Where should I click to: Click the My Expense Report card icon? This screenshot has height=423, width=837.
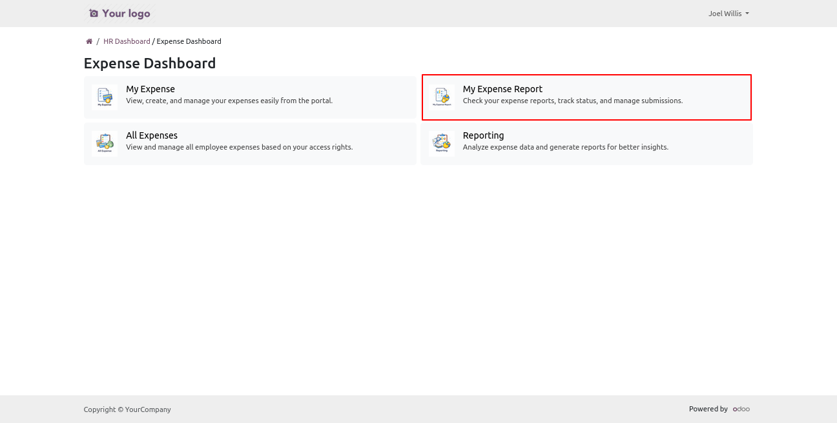(442, 97)
